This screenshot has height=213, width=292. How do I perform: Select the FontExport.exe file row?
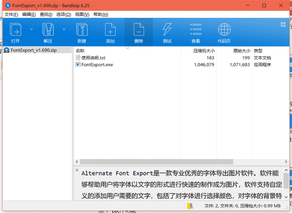click(x=181, y=65)
